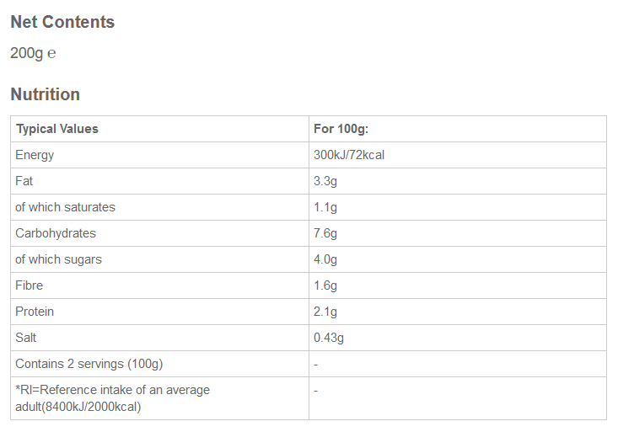
Task: Click the 'Contains 2 servings (100g)' cell
Action: [89, 364]
